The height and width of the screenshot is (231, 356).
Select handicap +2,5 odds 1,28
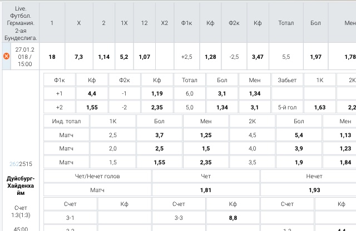click(210, 57)
